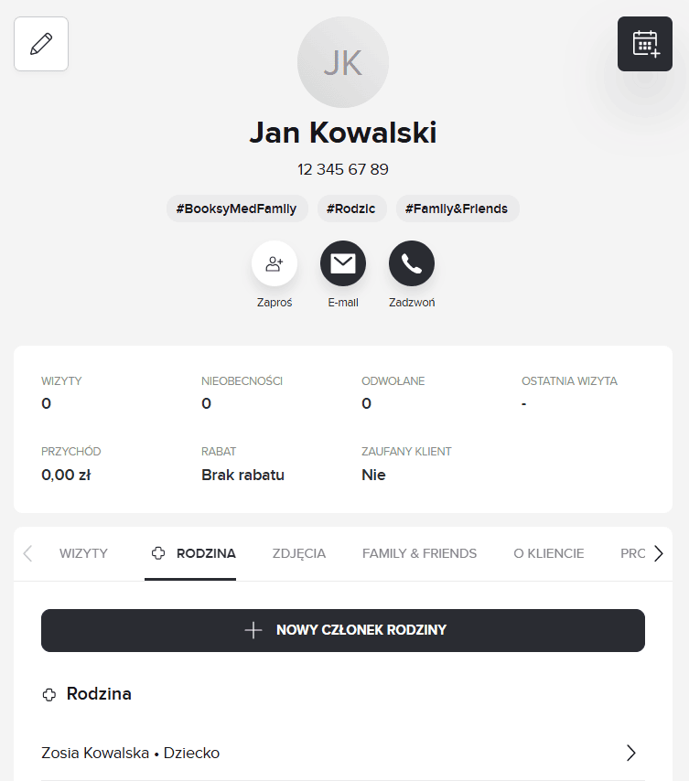The width and height of the screenshot is (689, 781).
Task: Click the left arrow on the tab bar
Action: tap(26, 552)
